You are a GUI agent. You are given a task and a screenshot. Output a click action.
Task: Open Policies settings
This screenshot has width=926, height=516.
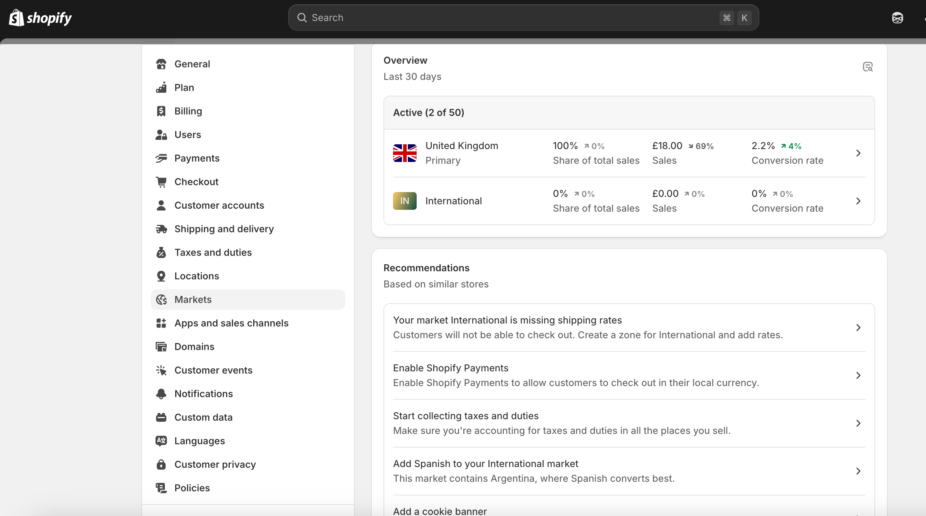248,488
